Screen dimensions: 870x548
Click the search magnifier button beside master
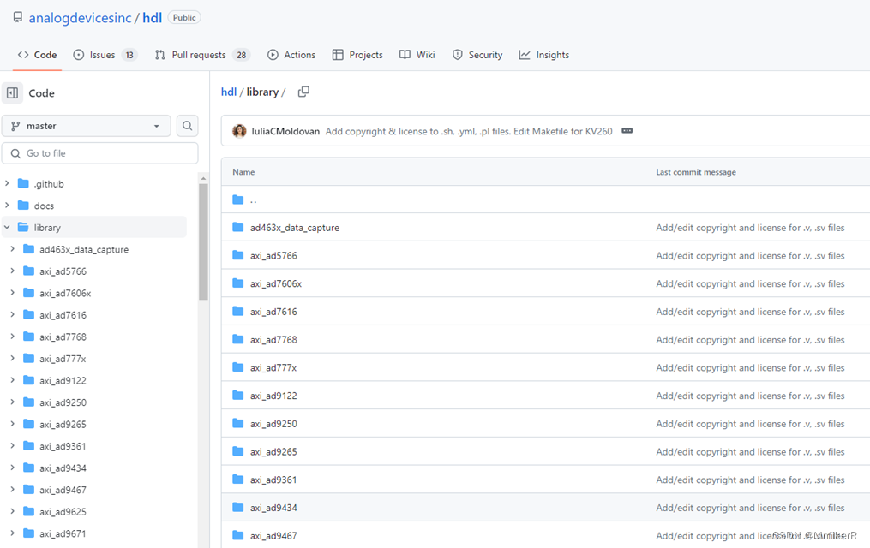(188, 126)
